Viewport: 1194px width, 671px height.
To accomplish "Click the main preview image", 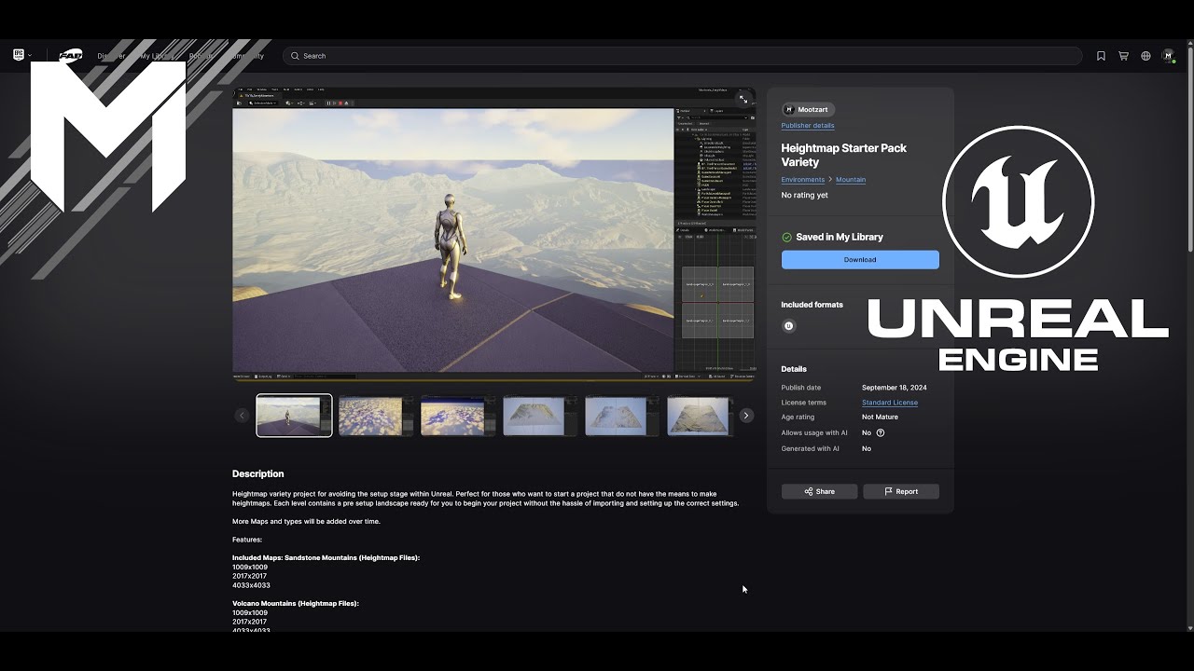I will pyautogui.click(x=494, y=235).
